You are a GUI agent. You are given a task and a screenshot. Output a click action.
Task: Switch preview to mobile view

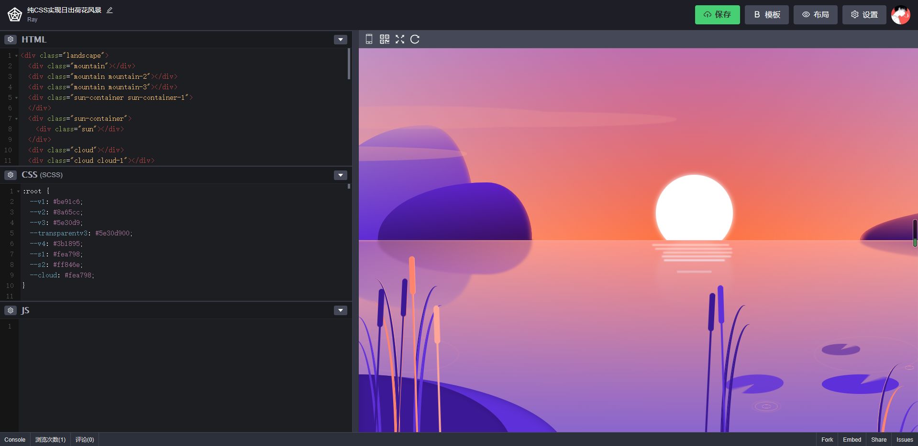pos(368,40)
